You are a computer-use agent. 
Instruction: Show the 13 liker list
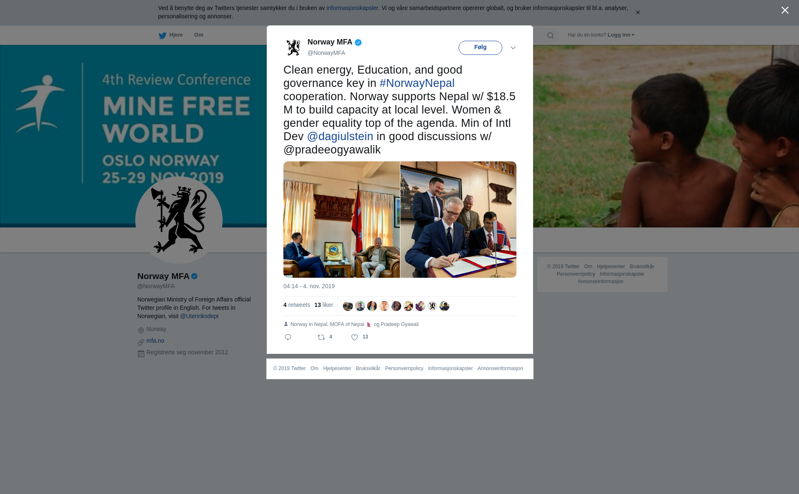tap(324, 305)
